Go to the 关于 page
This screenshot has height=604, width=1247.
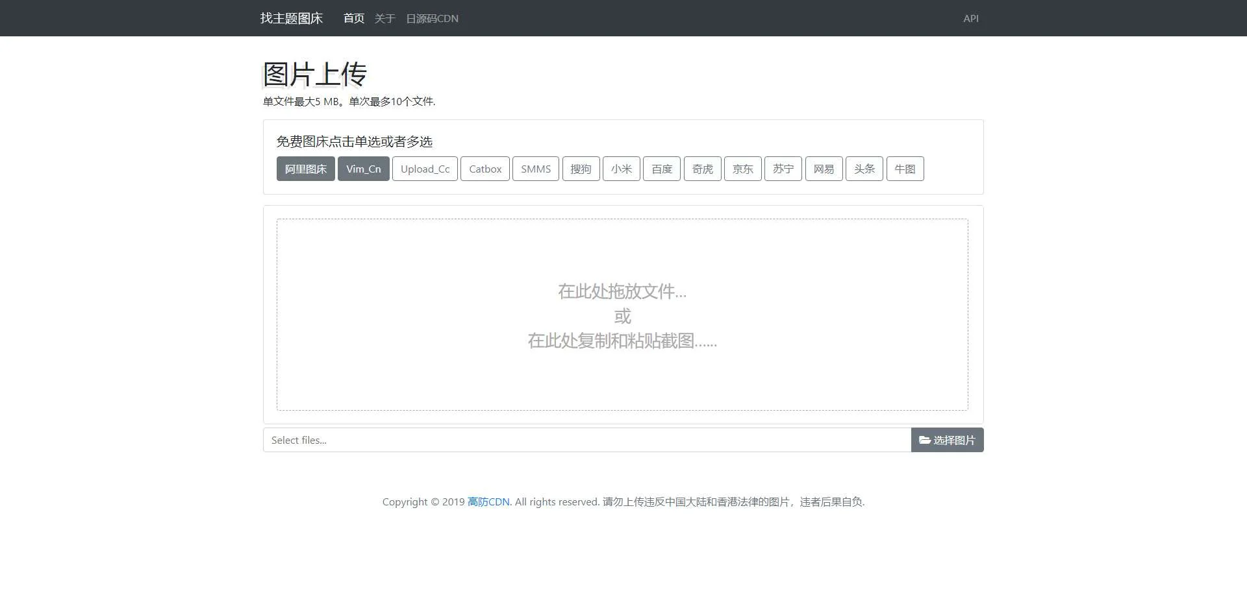pyautogui.click(x=384, y=19)
